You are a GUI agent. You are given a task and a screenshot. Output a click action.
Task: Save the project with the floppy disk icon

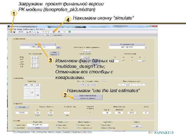tap(14, 32)
